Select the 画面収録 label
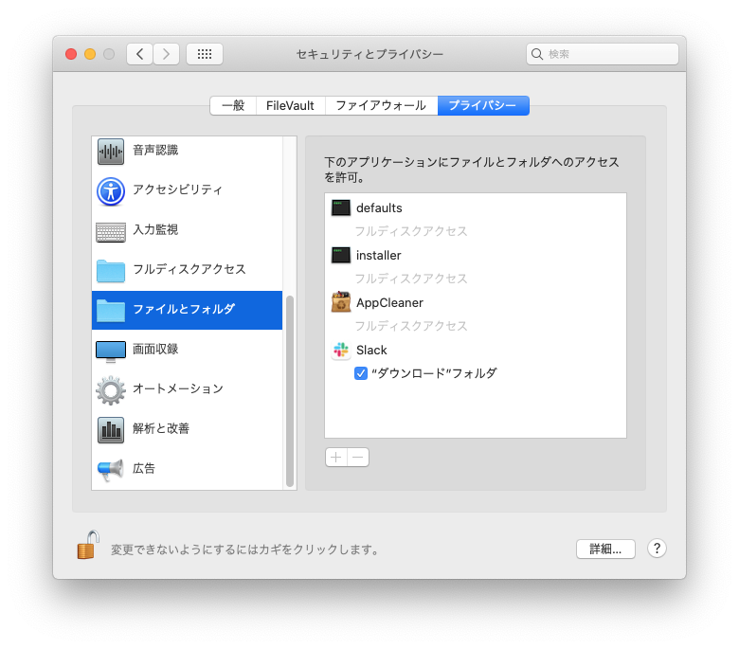 155,350
